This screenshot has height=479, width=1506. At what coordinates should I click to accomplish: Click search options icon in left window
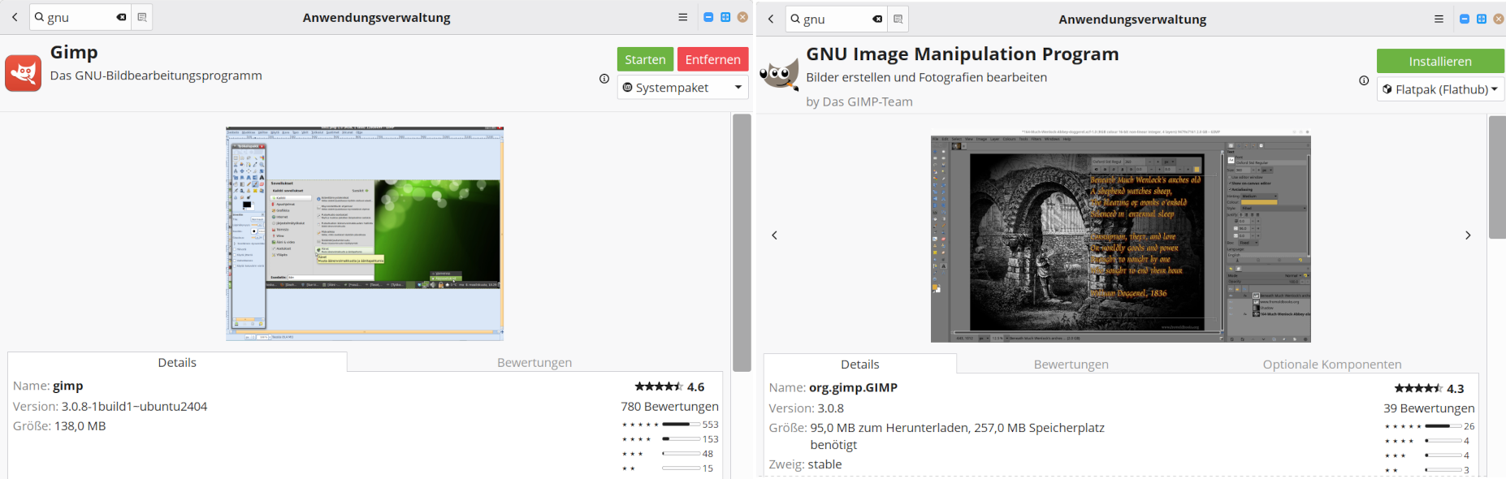142,17
